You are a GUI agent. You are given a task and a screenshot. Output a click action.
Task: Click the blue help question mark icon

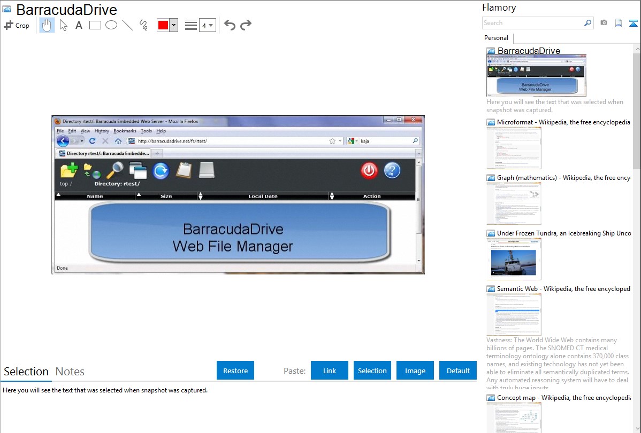[392, 170]
